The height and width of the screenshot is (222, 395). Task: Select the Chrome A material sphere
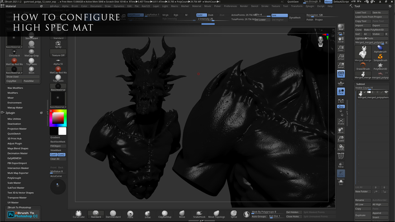click(14, 53)
